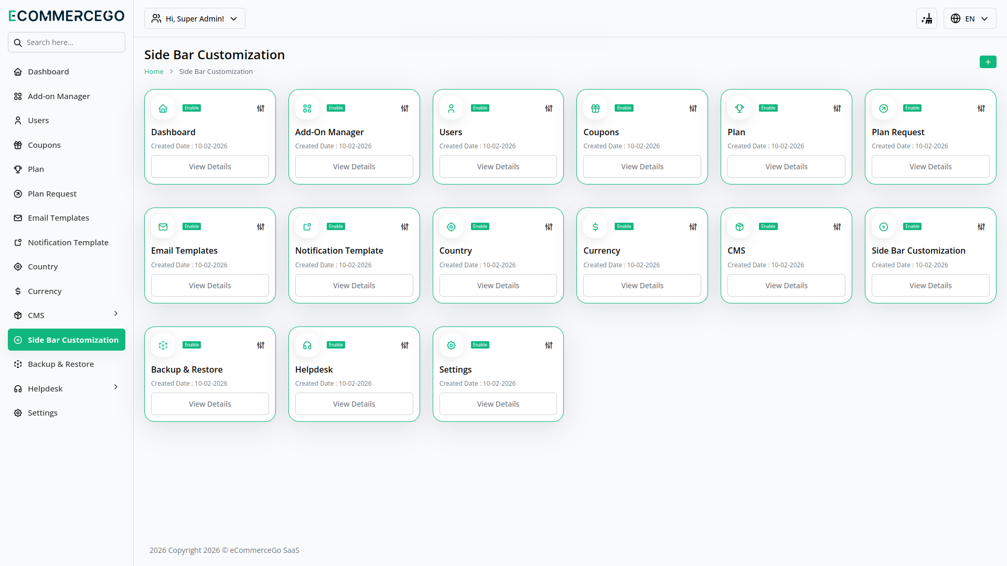Expand the CMS sidebar submenu arrow

[x=116, y=313]
